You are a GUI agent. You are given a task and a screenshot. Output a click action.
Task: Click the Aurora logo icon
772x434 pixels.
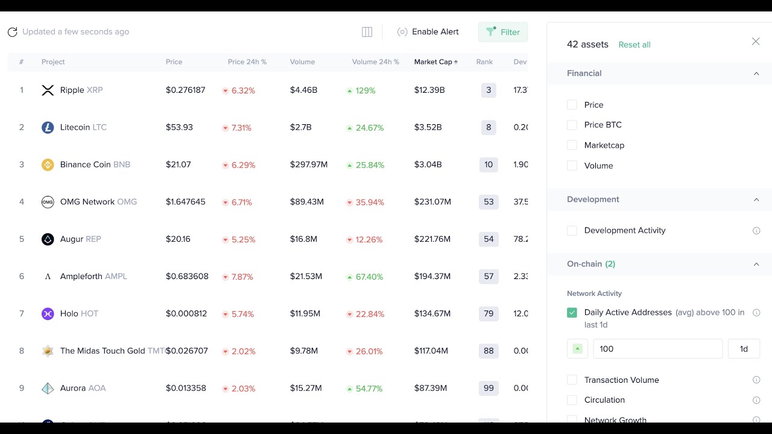pos(48,388)
